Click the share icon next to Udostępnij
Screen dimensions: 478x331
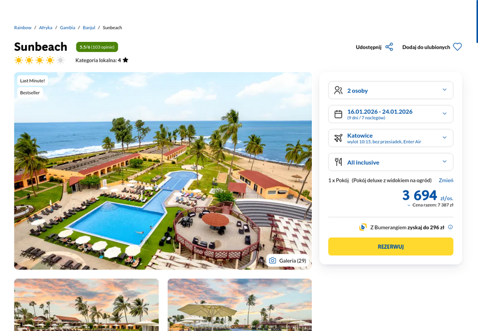tap(389, 47)
